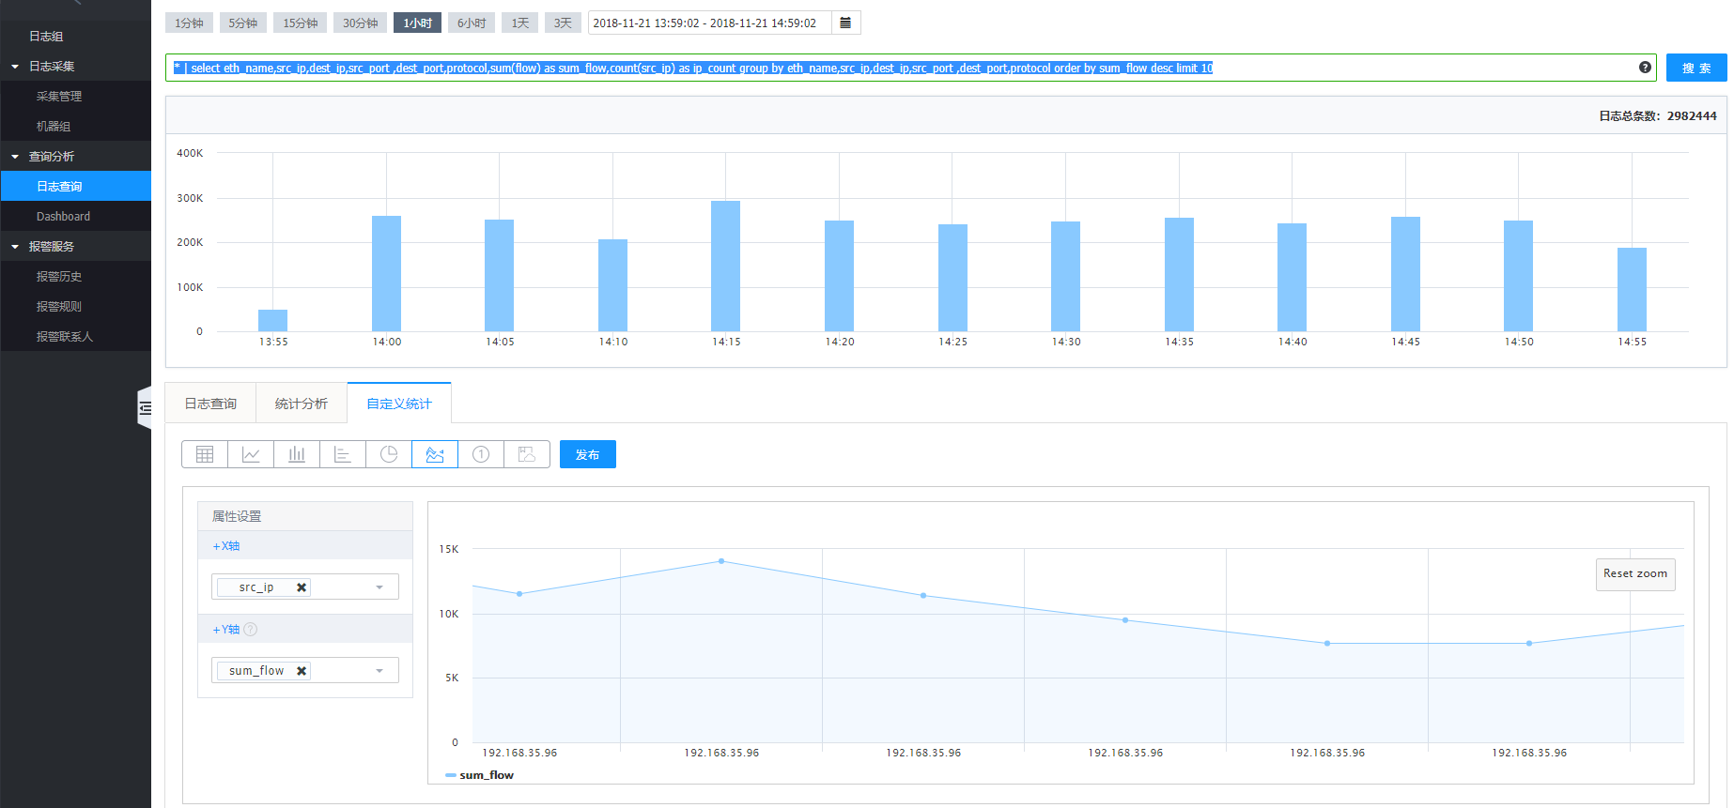The width and height of the screenshot is (1734, 808).
Task: Click the 13:55 histogram bar
Action: [272, 320]
